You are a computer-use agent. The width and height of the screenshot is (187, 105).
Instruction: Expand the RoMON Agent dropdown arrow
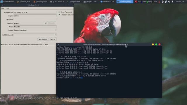click(55, 35)
